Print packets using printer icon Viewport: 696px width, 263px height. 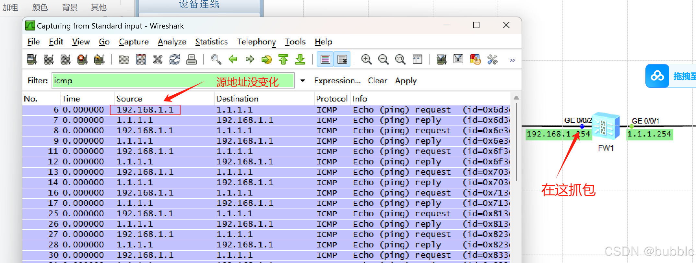[x=191, y=59]
